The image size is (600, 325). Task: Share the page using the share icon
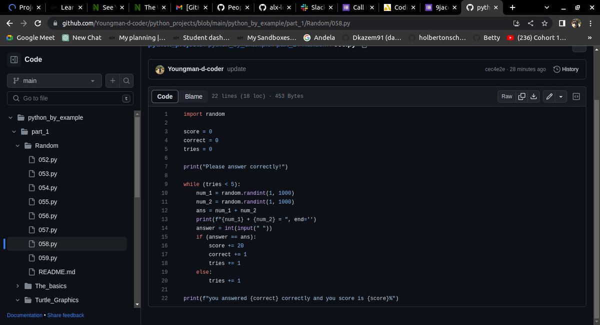coord(530,22)
